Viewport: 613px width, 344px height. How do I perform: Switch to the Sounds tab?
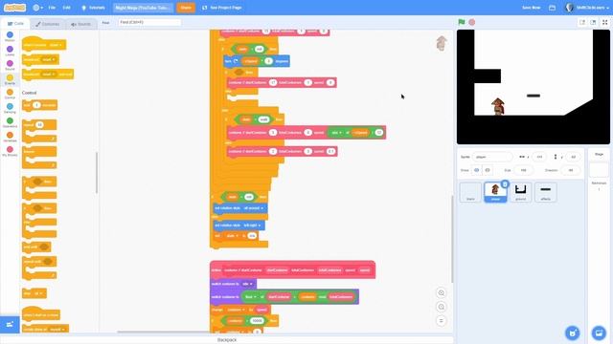click(80, 24)
